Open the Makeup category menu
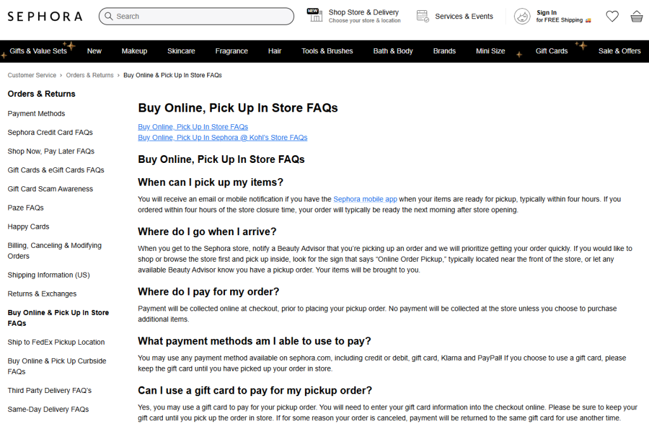Viewport: 649px width, 424px height. pos(134,51)
